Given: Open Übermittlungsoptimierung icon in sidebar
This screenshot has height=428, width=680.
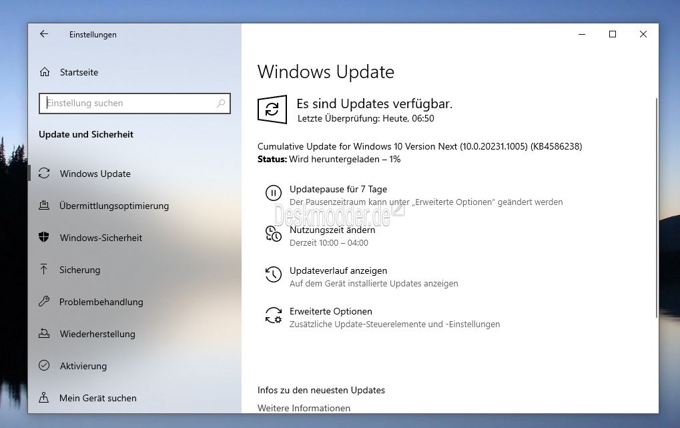Looking at the screenshot, I should [44, 205].
